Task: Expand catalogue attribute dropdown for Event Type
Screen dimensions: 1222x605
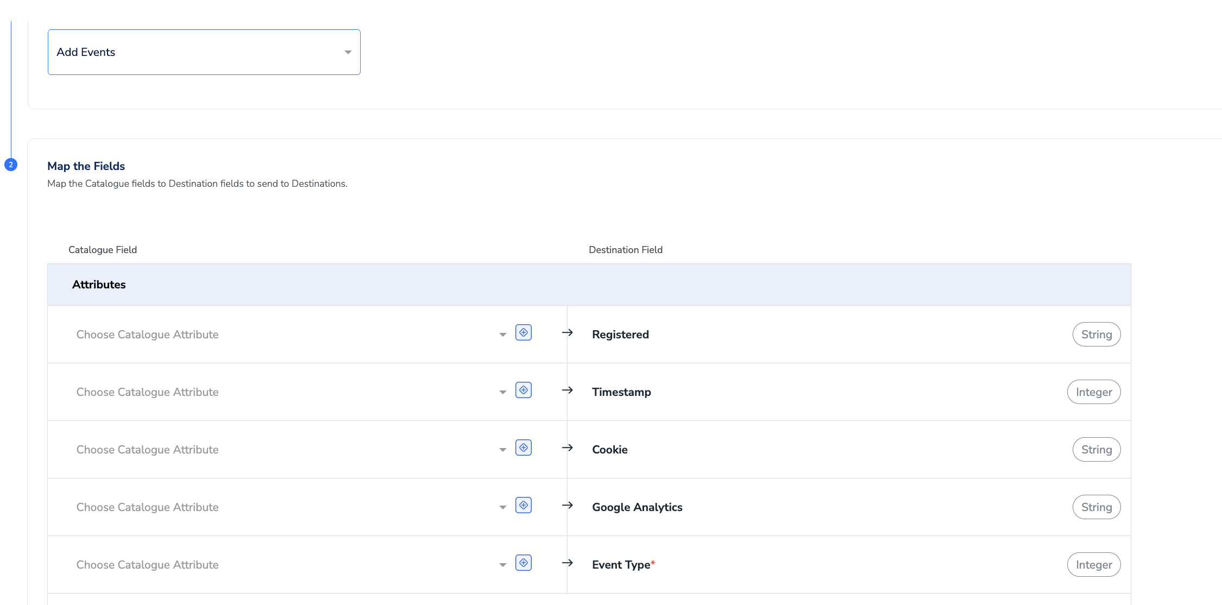Action: tap(502, 565)
